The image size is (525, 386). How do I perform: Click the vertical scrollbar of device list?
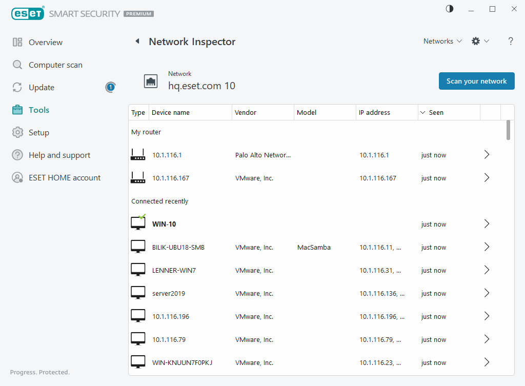click(508, 131)
